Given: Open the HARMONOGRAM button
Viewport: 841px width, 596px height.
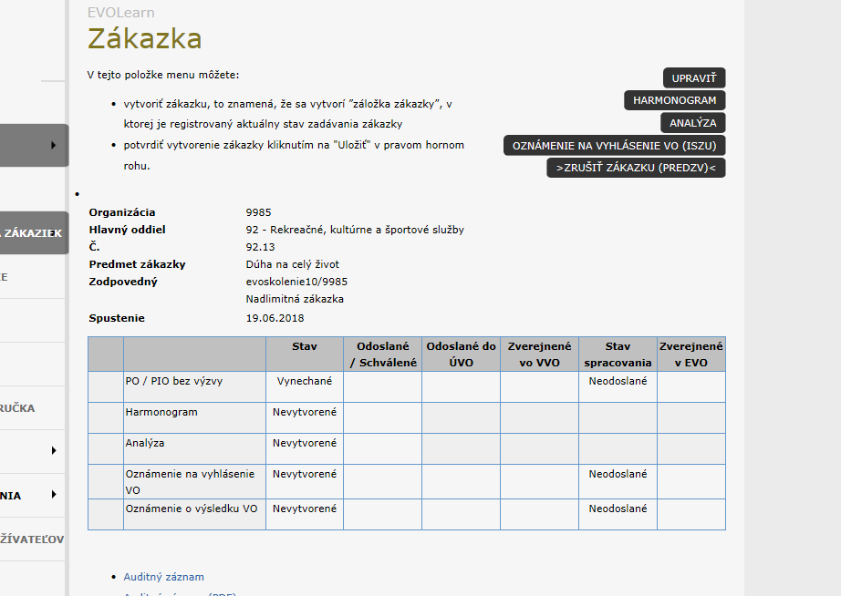Looking at the screenshot, I should pyautogui.click(x=674, y=100).
